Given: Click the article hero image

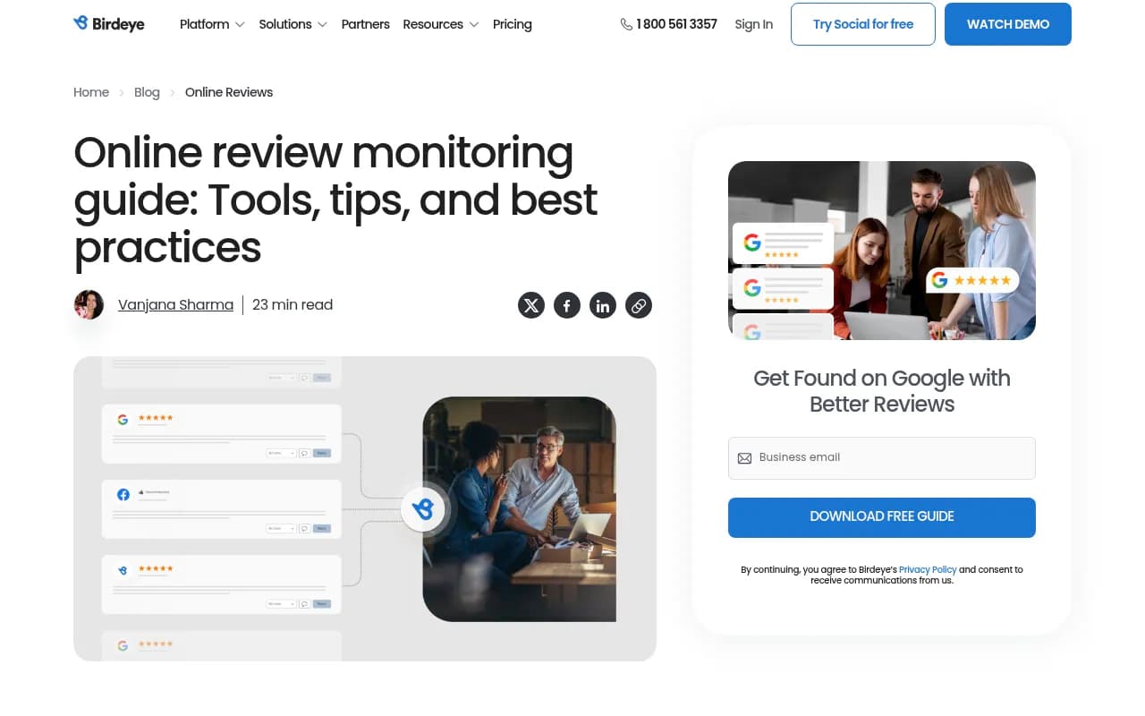Looking at the screenshot, I should click(365, 508).
